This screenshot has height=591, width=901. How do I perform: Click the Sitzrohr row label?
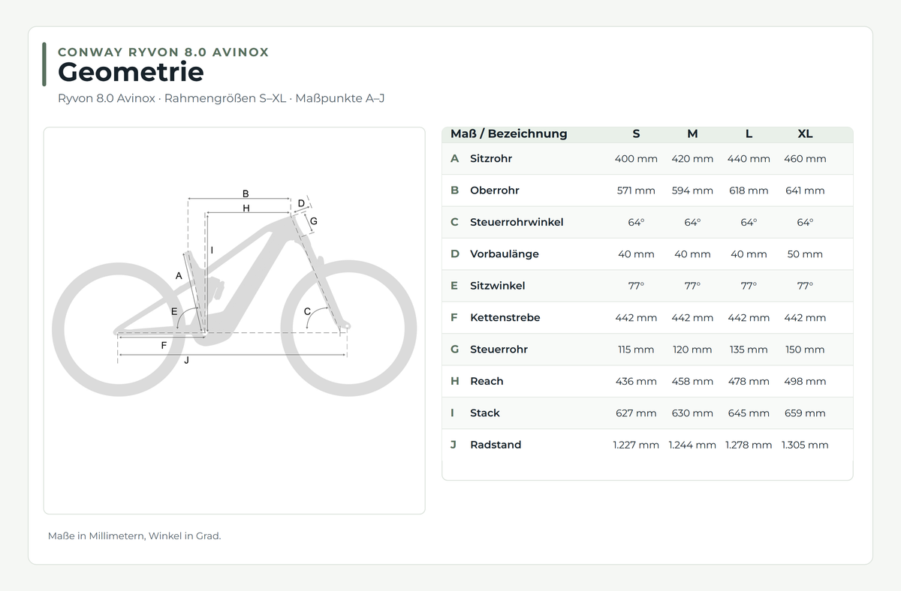tap(491, 159)
